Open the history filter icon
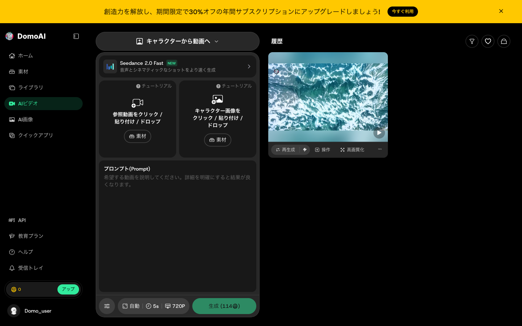Image resolution: width=522 pixels, height=326 pixels. coord(472,41)
